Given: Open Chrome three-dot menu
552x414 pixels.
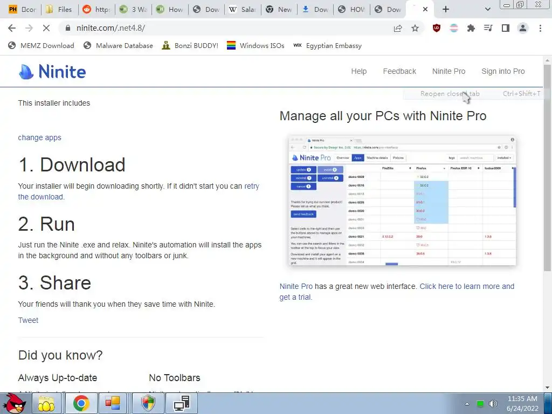Looking at the screenshot, I should [x=540, y=28].
